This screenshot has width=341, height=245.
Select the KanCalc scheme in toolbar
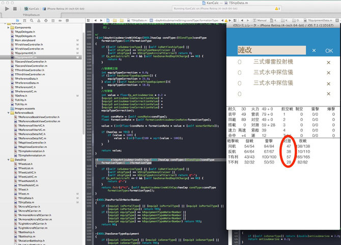click(32, 9)
